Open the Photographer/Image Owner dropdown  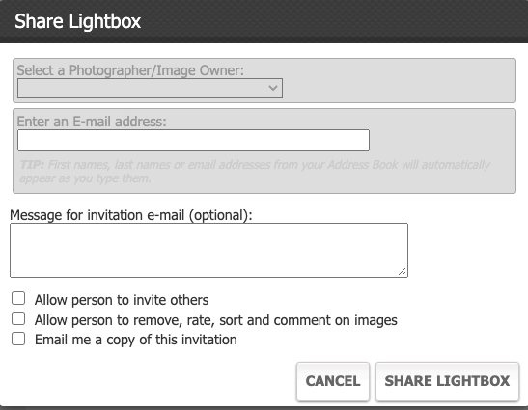(x=150, y=88)
